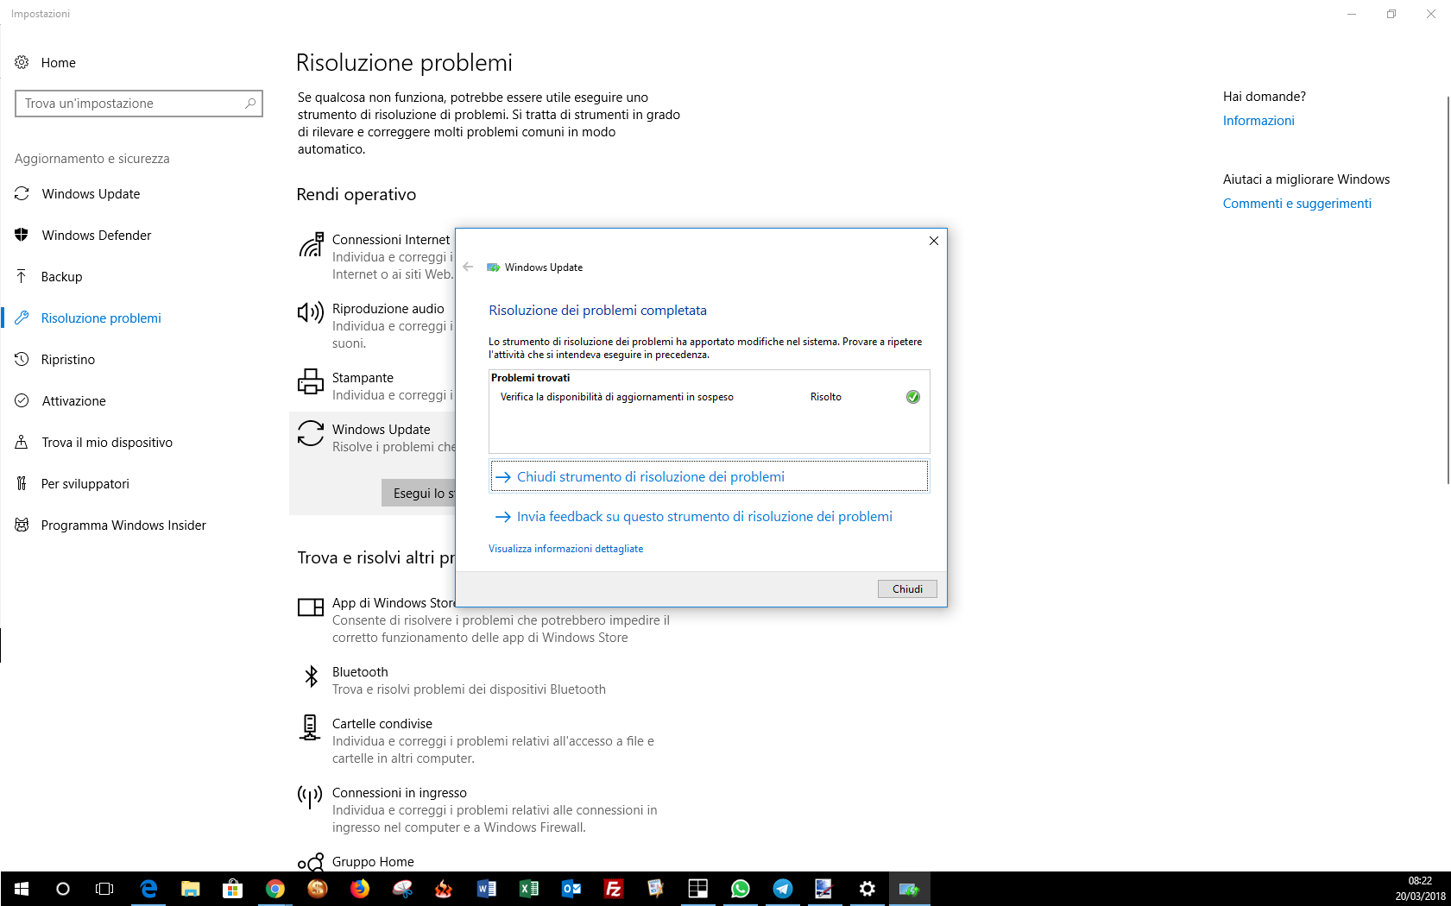Select Bluetooth troubleshooter icon
This screenshot has height=906, width=1451.
[x=311, y=676]
